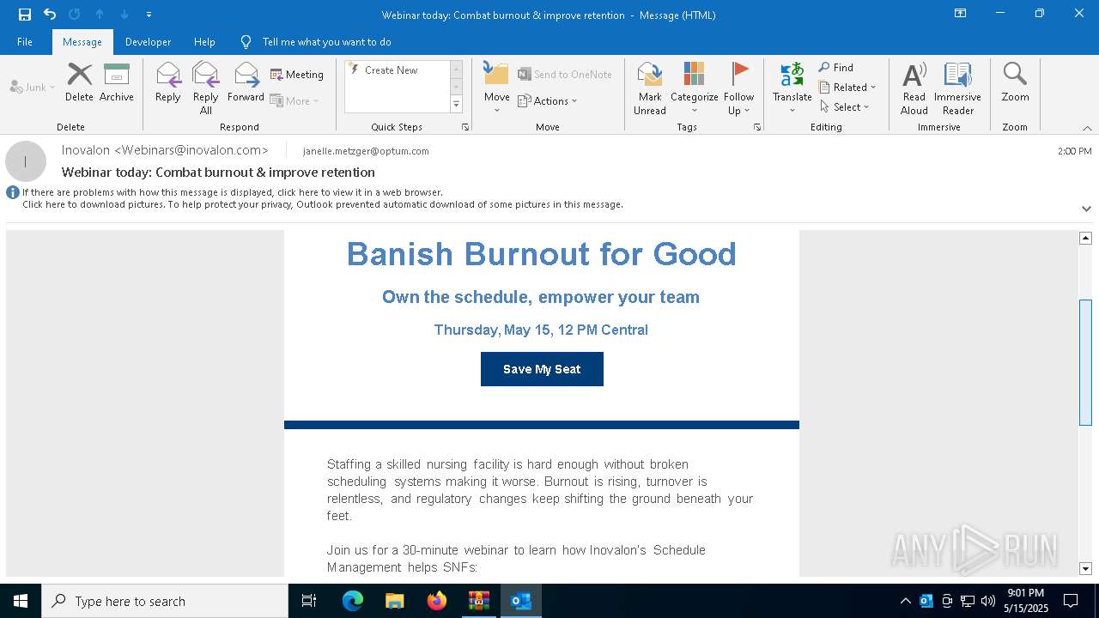The width and height of the screenshot is (1099, 618).
Task: Go to the next item arrow
Action: (x=124, y=15)
